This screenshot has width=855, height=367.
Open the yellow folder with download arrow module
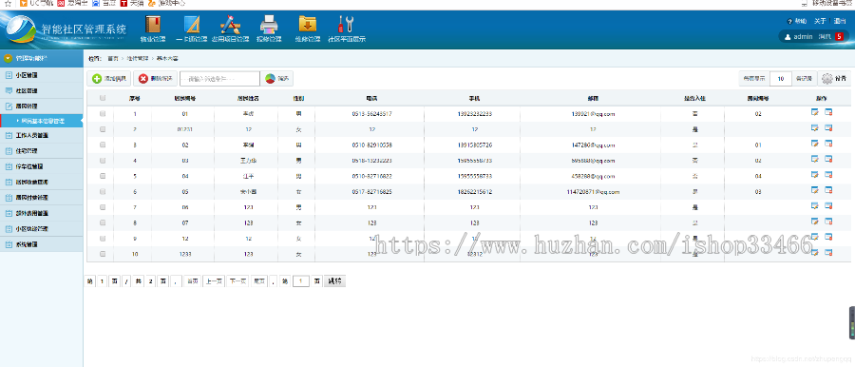308,25
